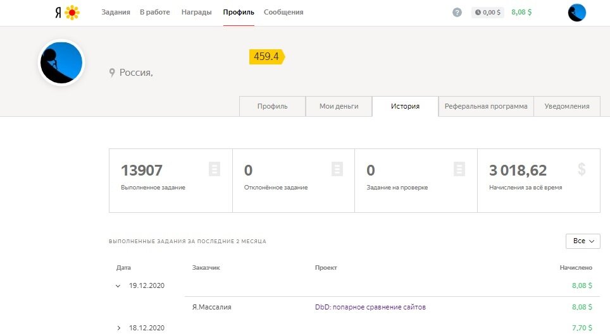Click the green 8,08 $ balance in header
Viewport: 610px width, 336px height.
click(521, 13)
